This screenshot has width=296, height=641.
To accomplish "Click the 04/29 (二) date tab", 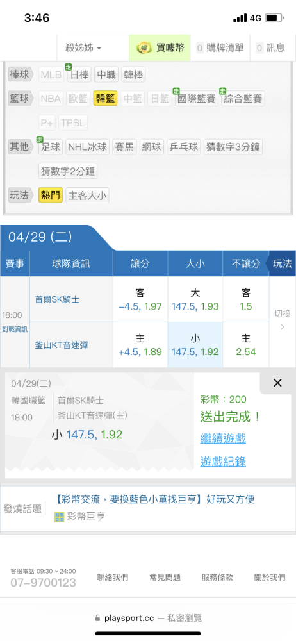I will tap(40, 237).
